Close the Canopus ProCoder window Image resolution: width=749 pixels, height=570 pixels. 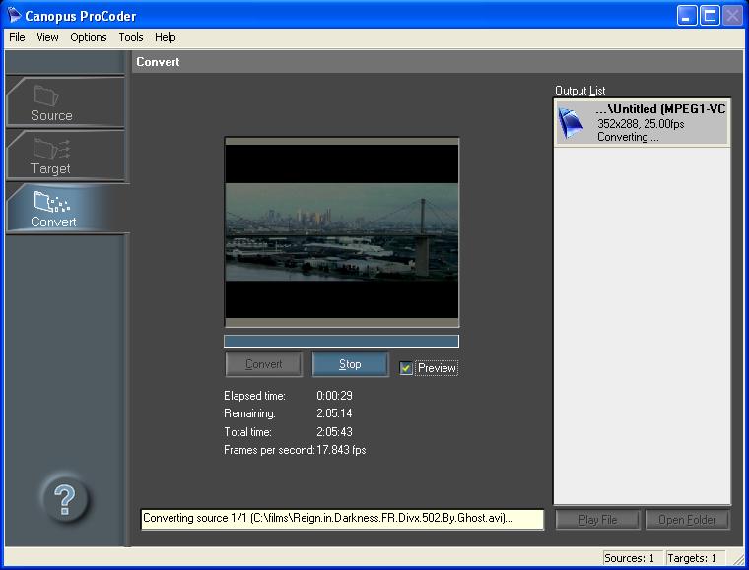[733, 16]
